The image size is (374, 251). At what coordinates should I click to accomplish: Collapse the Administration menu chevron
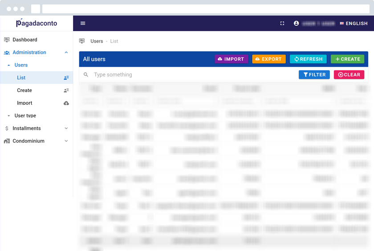[x=66, y=52]
